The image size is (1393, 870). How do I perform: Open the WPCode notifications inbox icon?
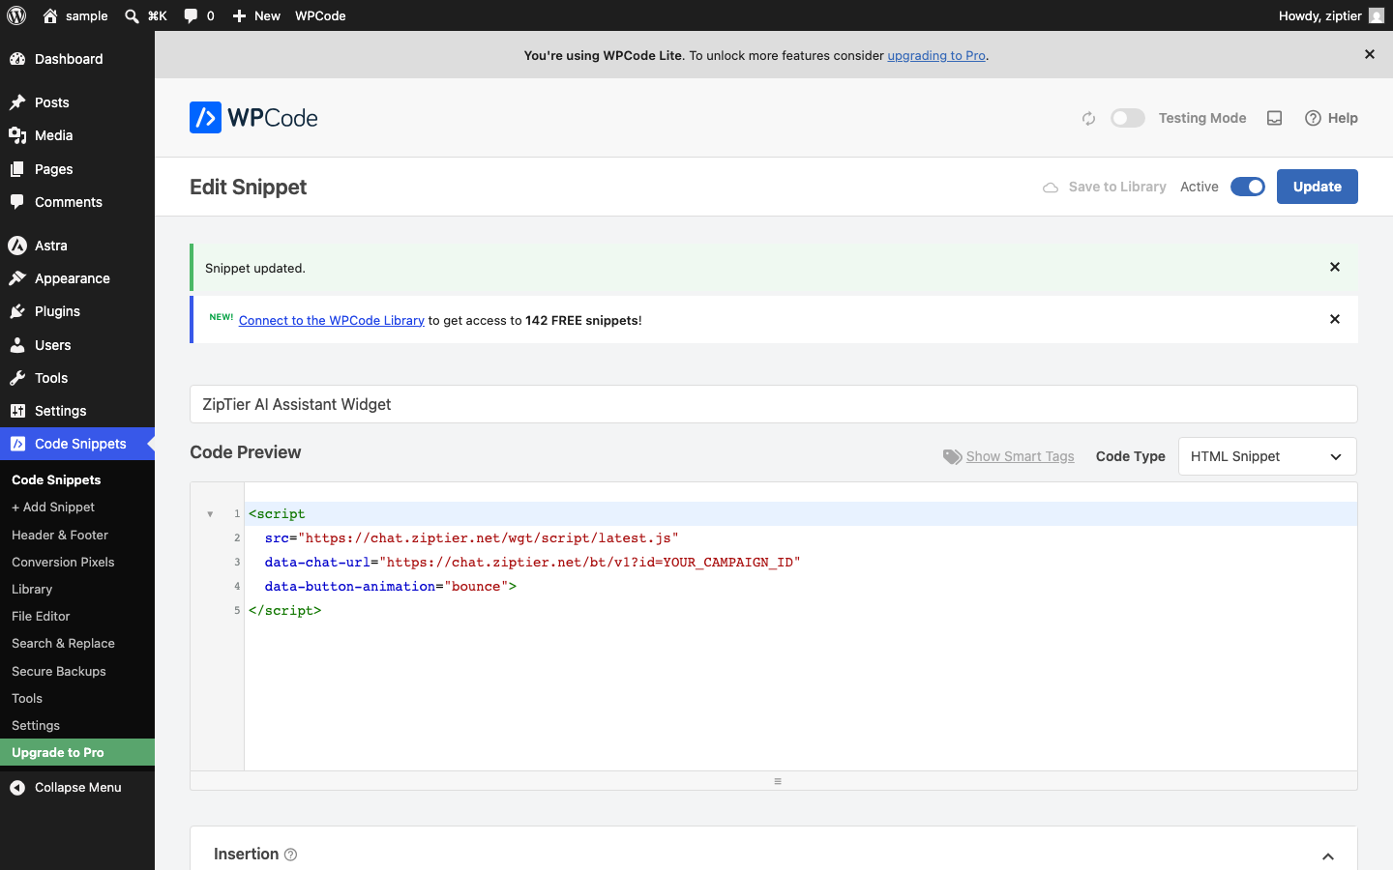tap(1274, 118)
